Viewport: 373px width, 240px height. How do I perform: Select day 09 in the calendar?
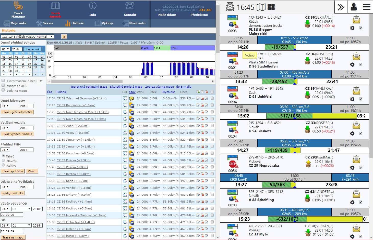tap(10, 60)
